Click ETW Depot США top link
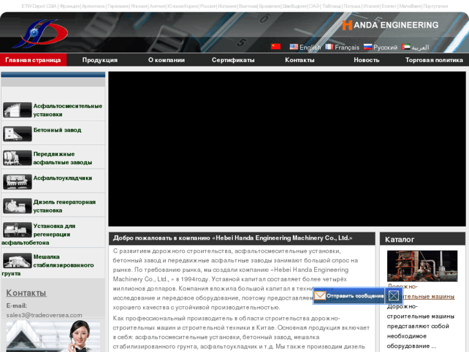Image resolution: width=469 pixels, height=352 pixels. pyautogui.click(x=39, y=6)
